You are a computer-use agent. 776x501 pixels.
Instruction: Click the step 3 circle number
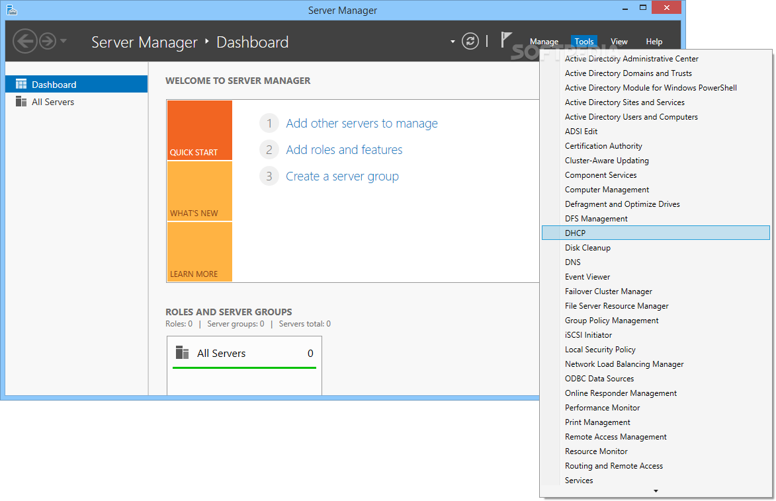[x=269, y=176]
